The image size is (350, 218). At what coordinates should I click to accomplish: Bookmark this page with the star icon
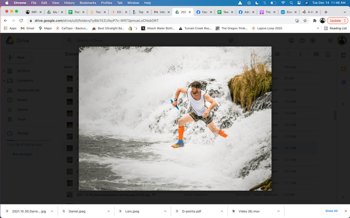point(305,20)
